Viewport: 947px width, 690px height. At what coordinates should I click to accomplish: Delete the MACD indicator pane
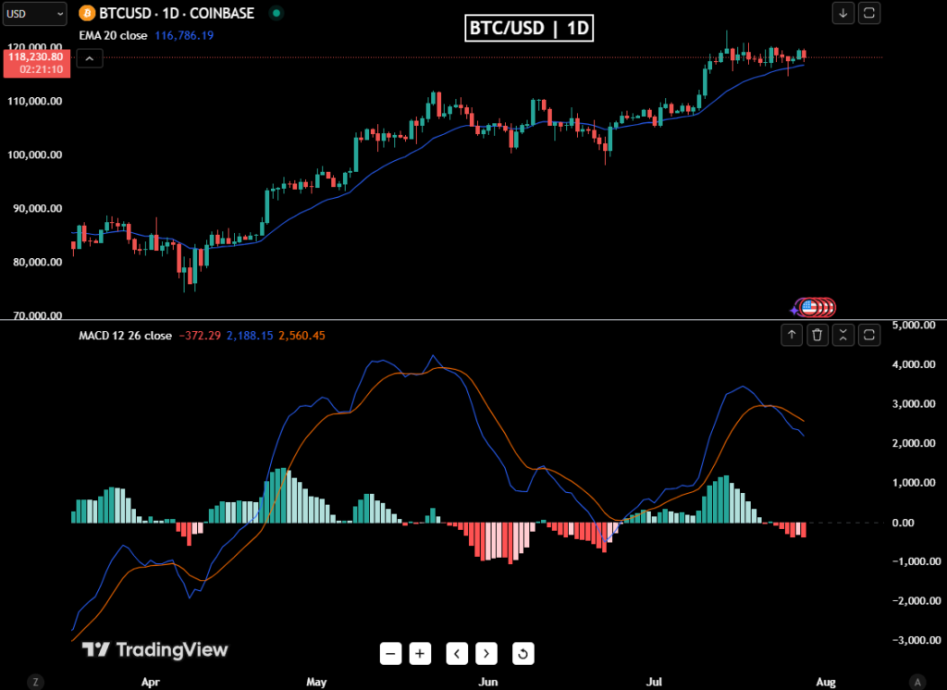tap(818, 335)
